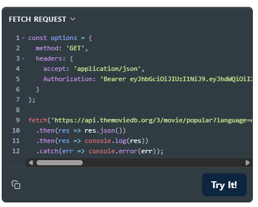Screen dimensions: 258x207
Task: Click the 'application/json' string on line 4
Action: click(x=107, y=69)
